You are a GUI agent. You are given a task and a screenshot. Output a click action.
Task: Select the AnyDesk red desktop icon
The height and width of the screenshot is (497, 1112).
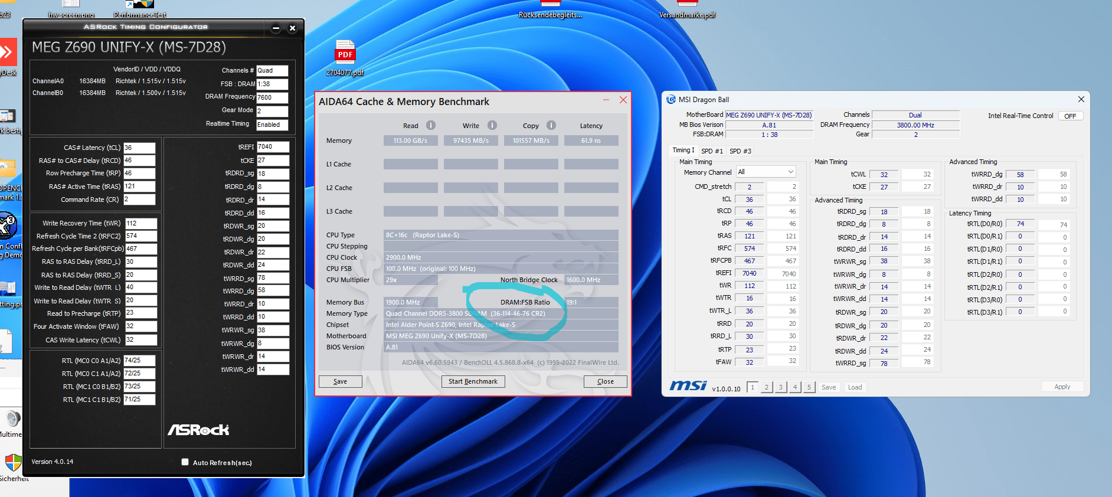8,53
